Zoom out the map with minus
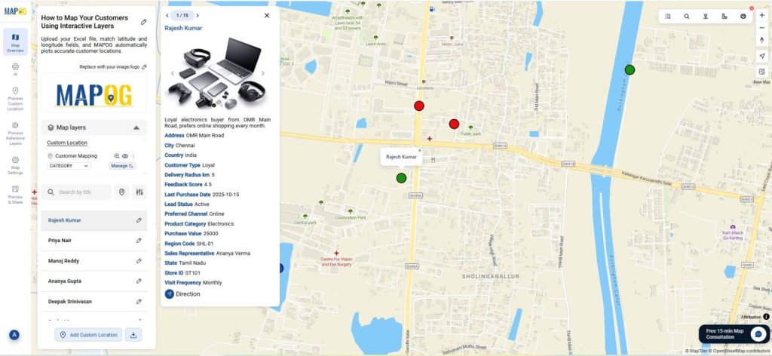Viewport: 772px width, 356px height. click(762, 28)
